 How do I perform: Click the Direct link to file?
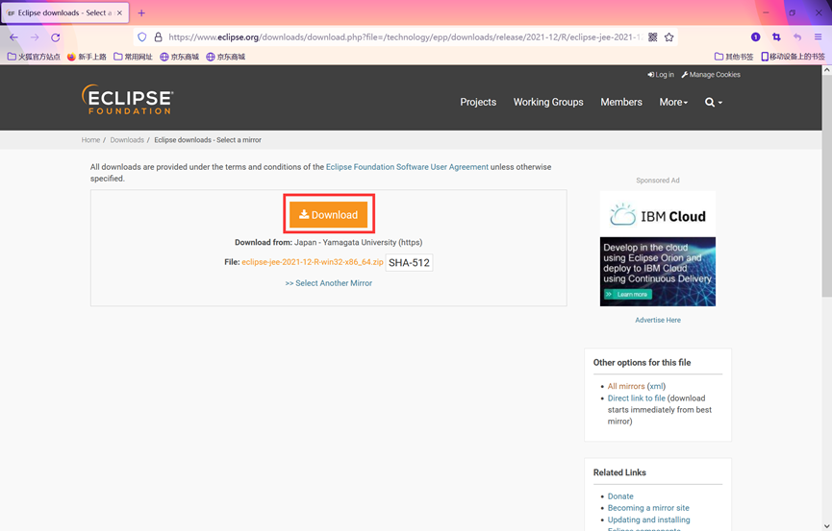[x=636, y=398]
